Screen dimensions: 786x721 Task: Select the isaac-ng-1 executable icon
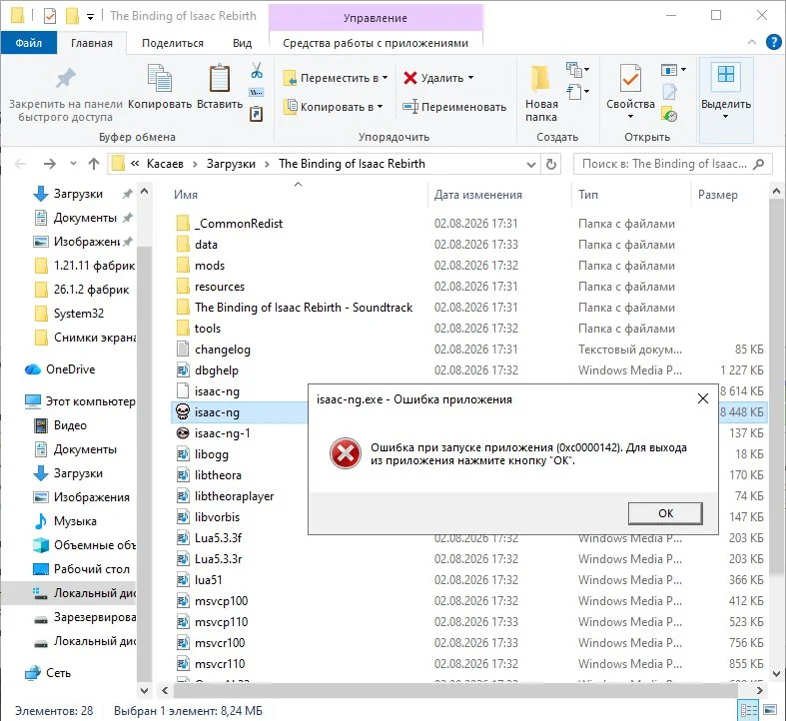tap(183, 433)
